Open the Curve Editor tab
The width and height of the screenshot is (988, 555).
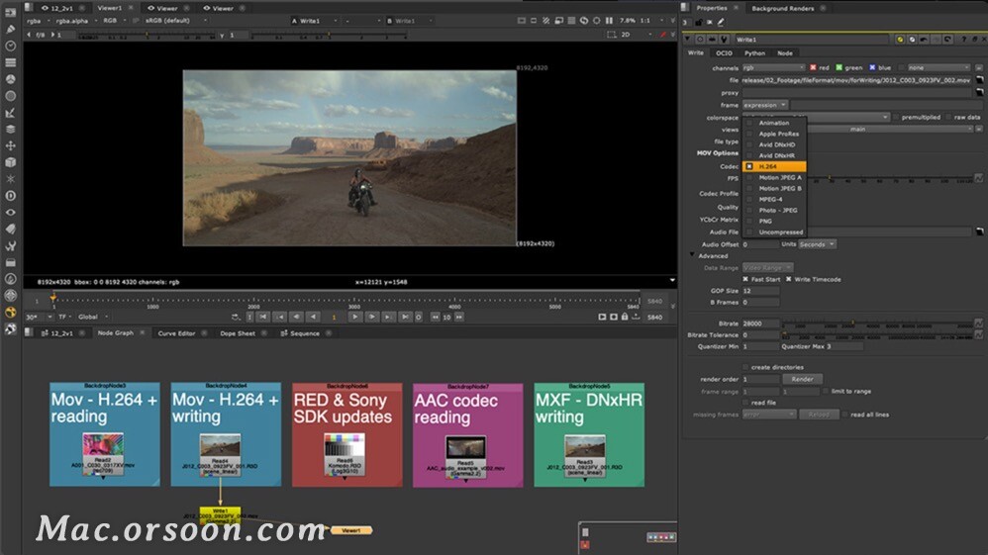click(176, 333)
